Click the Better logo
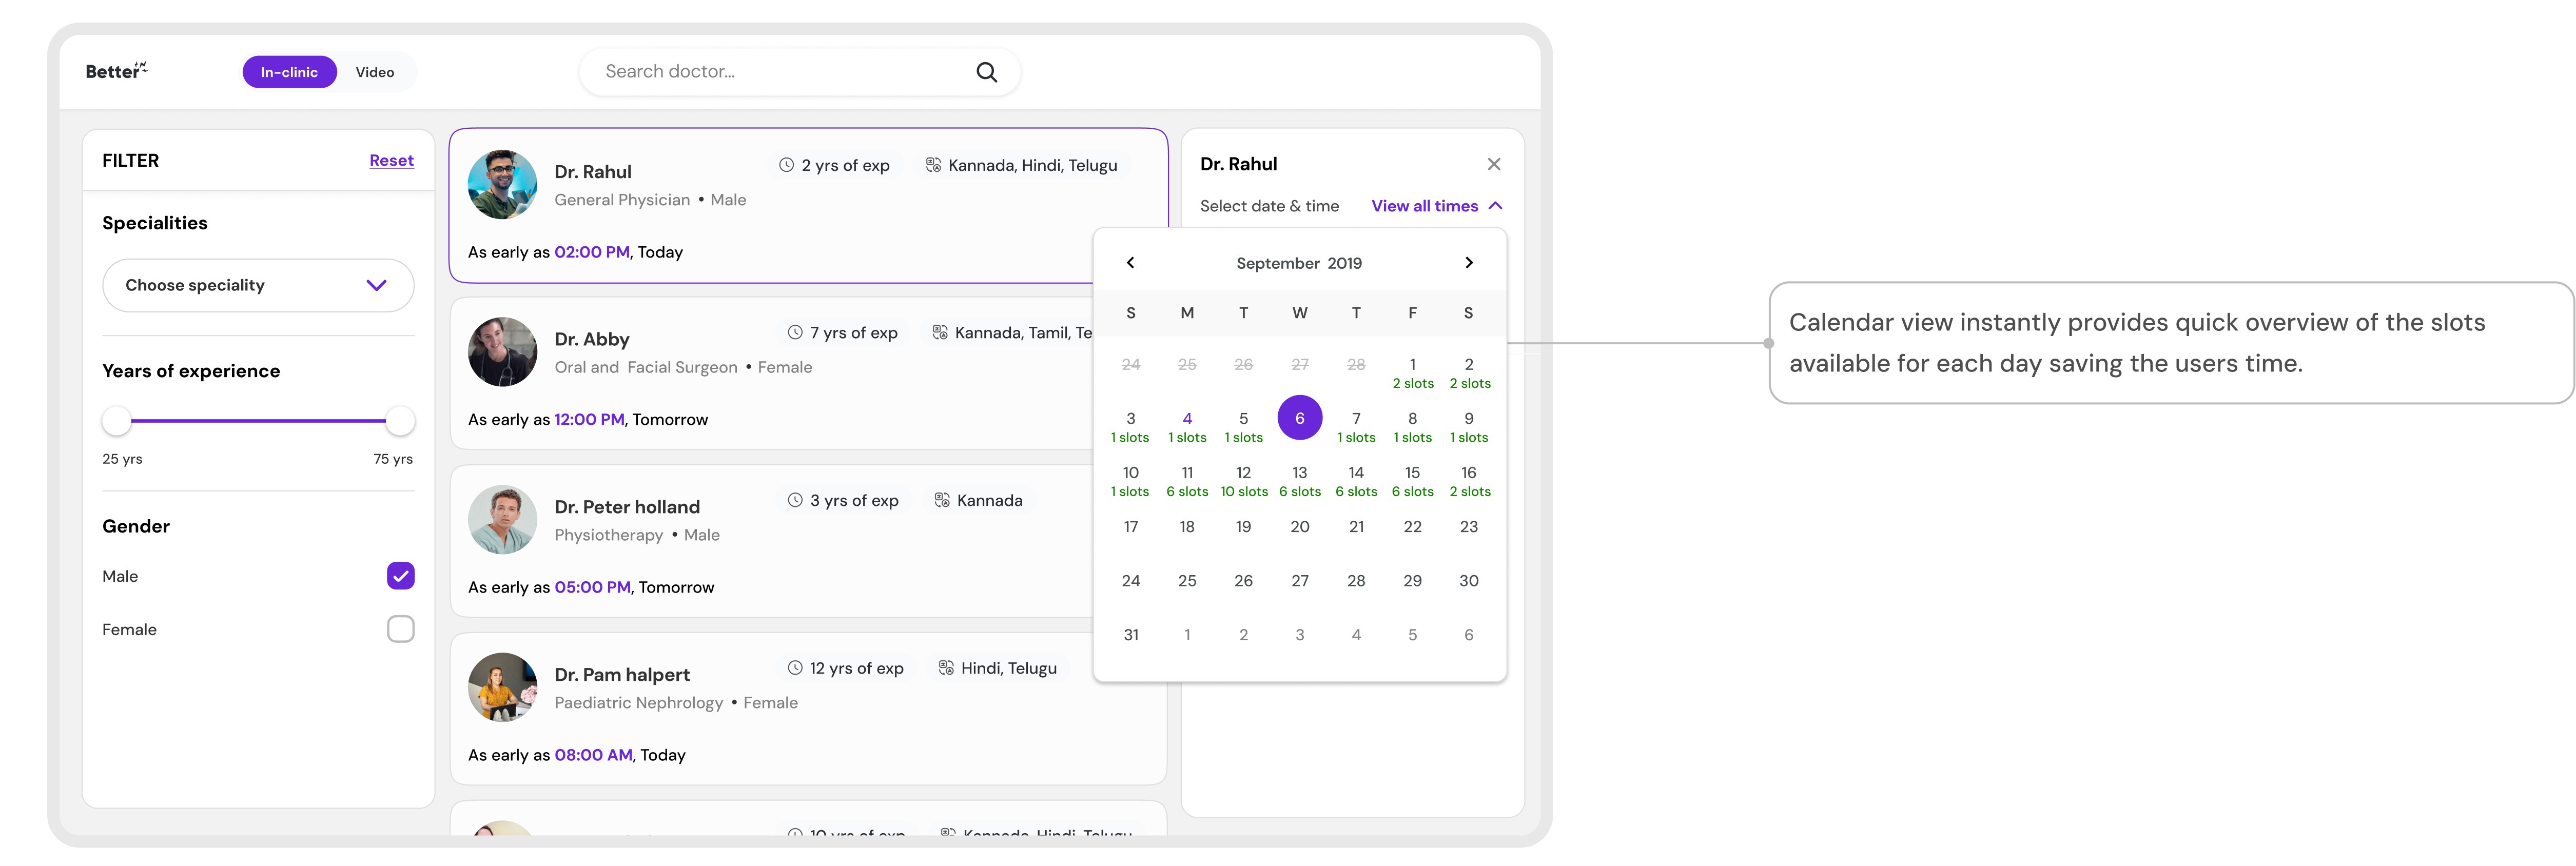Viewport: 2576px width, 866px height. tap(116, 71)
